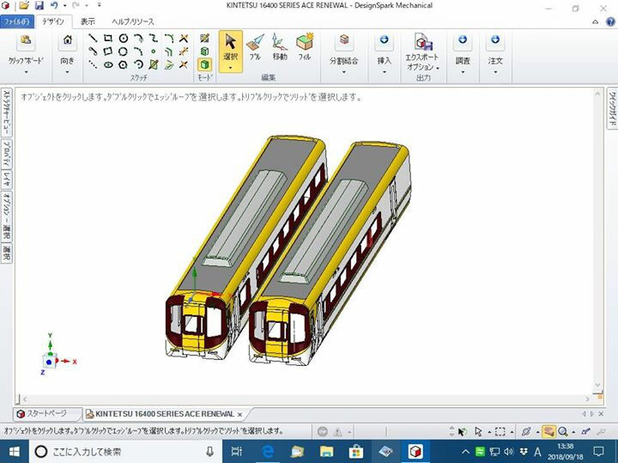Click the Open folder quick-access icon
The height and width of the screenshot is (463, 618).
pos(24,5)
